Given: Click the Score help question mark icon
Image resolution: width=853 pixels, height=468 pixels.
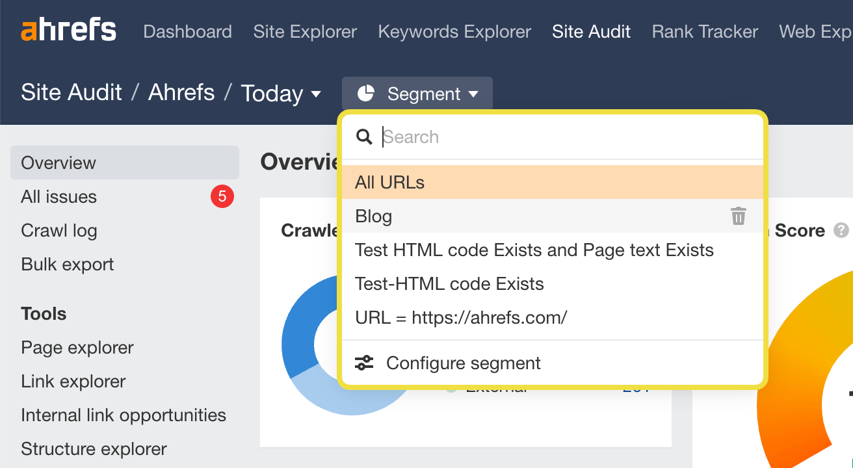Looking at the screenshot, I should 841,230.
